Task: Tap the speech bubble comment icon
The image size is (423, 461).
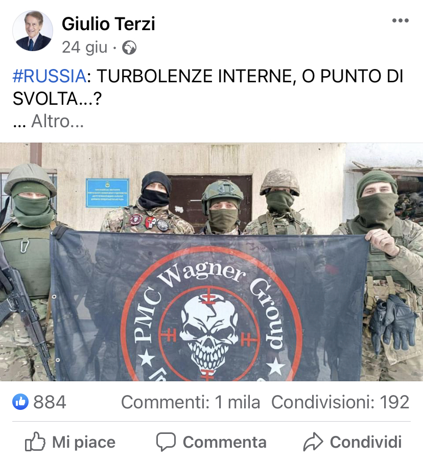Action: click(x=166, y=442)
